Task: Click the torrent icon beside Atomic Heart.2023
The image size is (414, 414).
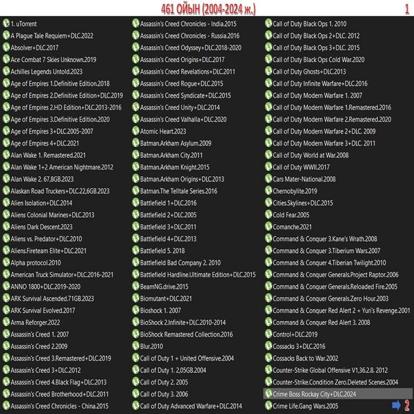Action: click(x=135, y=131)
